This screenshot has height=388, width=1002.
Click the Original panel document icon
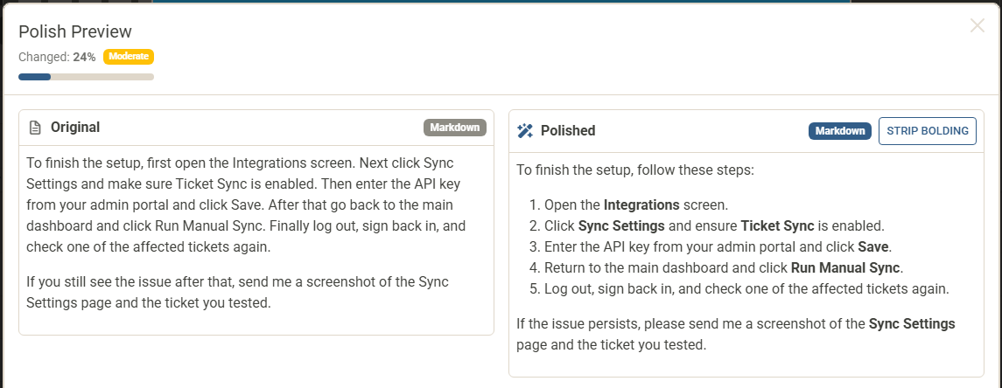click(35, 128)
